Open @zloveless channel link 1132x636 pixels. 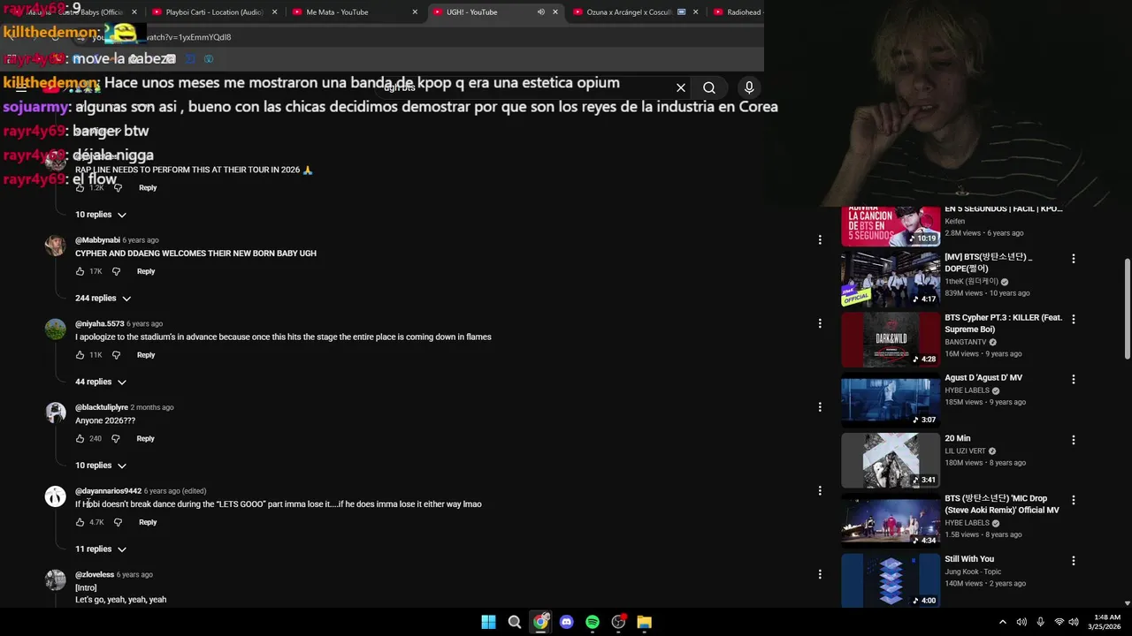(95, 574)
